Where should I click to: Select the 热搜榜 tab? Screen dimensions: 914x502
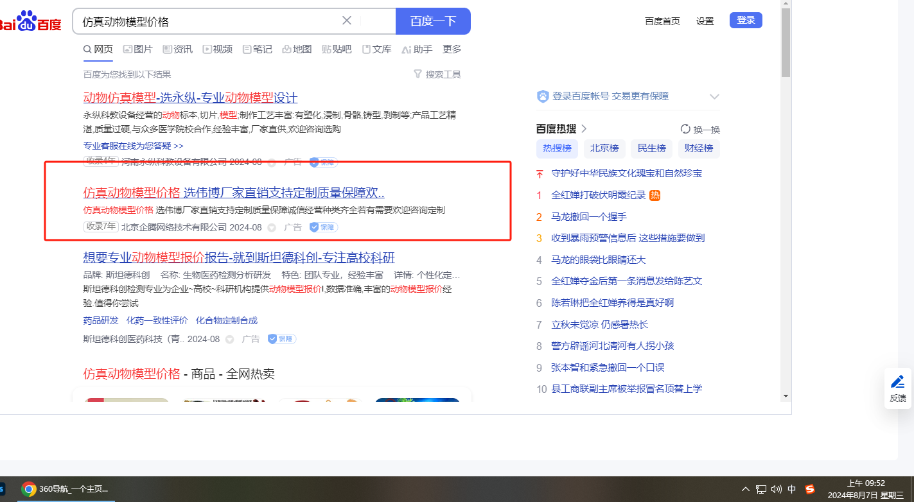tap(557, 148)
